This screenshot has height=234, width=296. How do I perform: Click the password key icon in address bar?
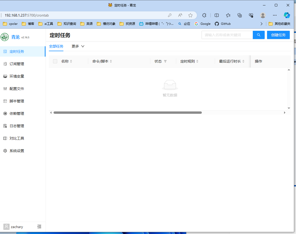(170, 15)
